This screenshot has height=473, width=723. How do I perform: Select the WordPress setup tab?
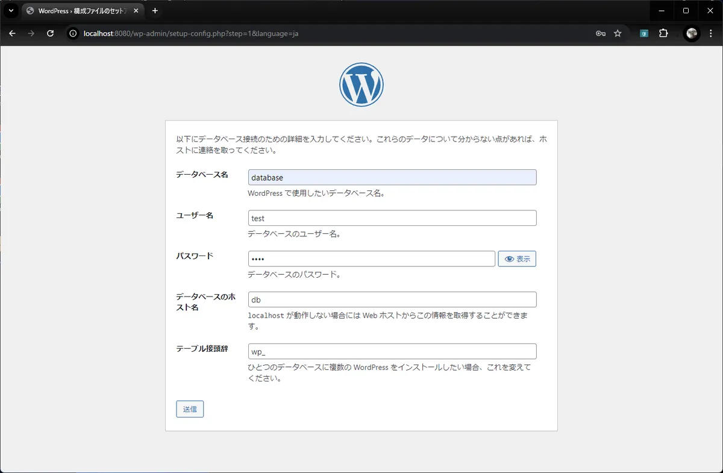point(83,11)
